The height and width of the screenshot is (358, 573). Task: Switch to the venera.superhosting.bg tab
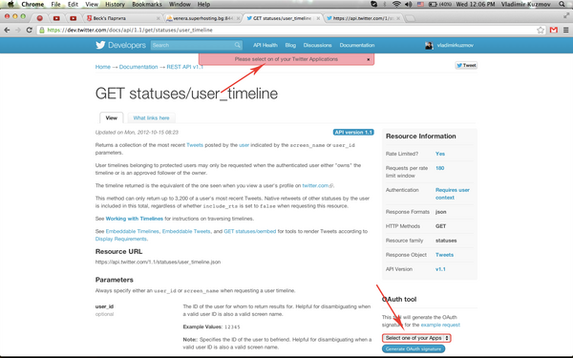[x=202, y=18]
